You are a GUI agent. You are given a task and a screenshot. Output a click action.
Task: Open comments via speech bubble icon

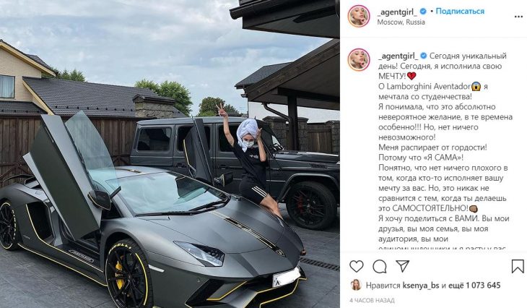[x=380, y=267]
